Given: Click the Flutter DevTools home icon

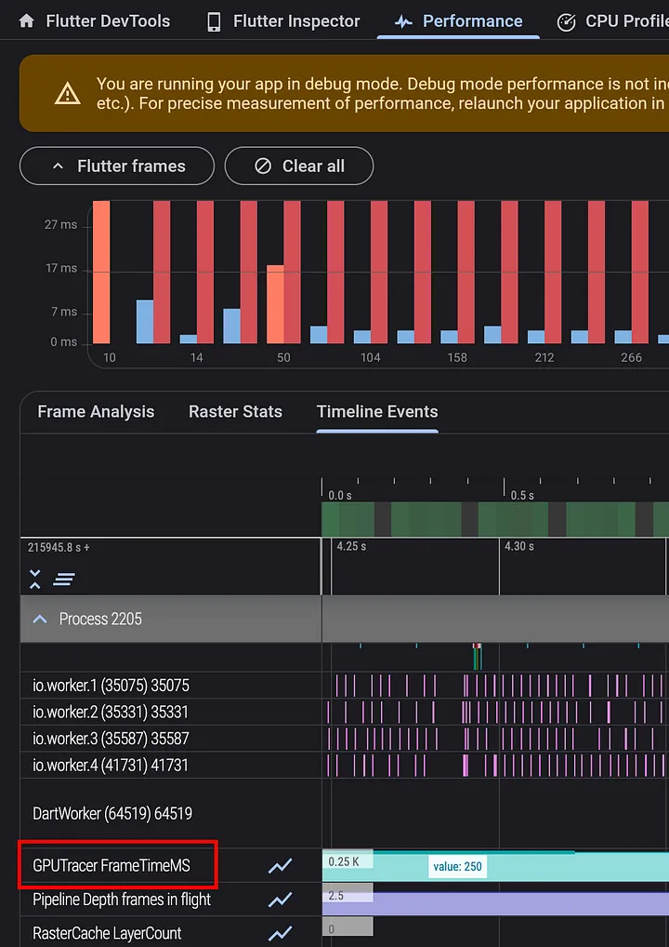Looking at the screenshot, I should tap(26, 20).
